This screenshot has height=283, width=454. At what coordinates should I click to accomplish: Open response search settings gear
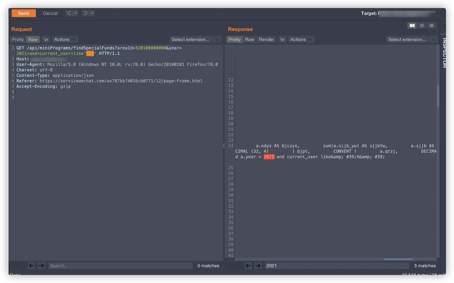(x=238, y=266)
